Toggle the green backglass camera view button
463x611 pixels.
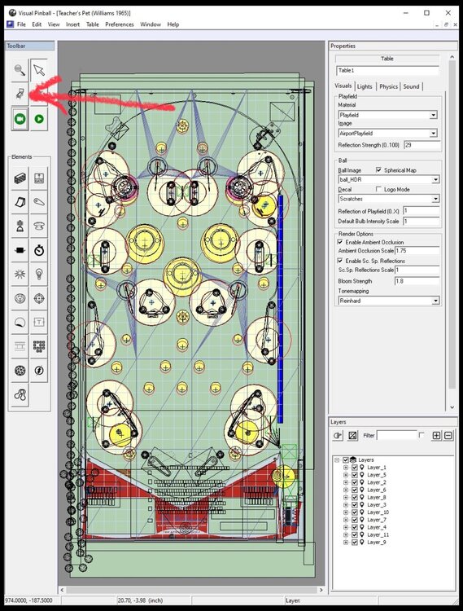[x=20, y=118]
